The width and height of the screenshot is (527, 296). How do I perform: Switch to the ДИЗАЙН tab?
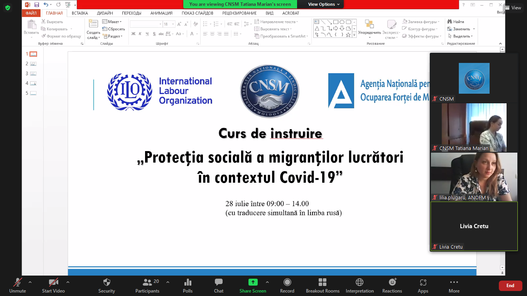pyautogui.click(x=105, y=13)
